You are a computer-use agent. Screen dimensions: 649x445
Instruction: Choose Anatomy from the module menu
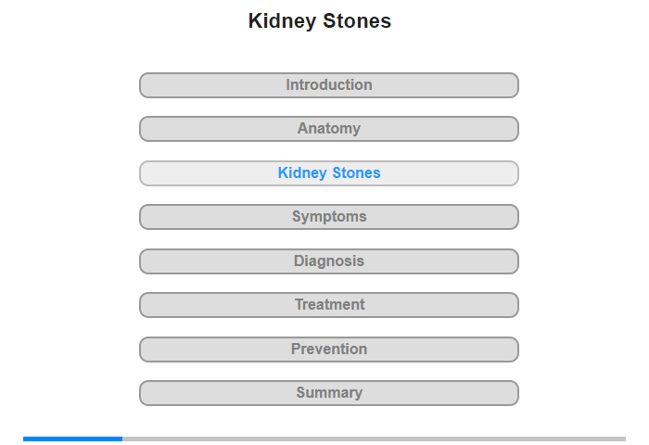coord(329,129)
